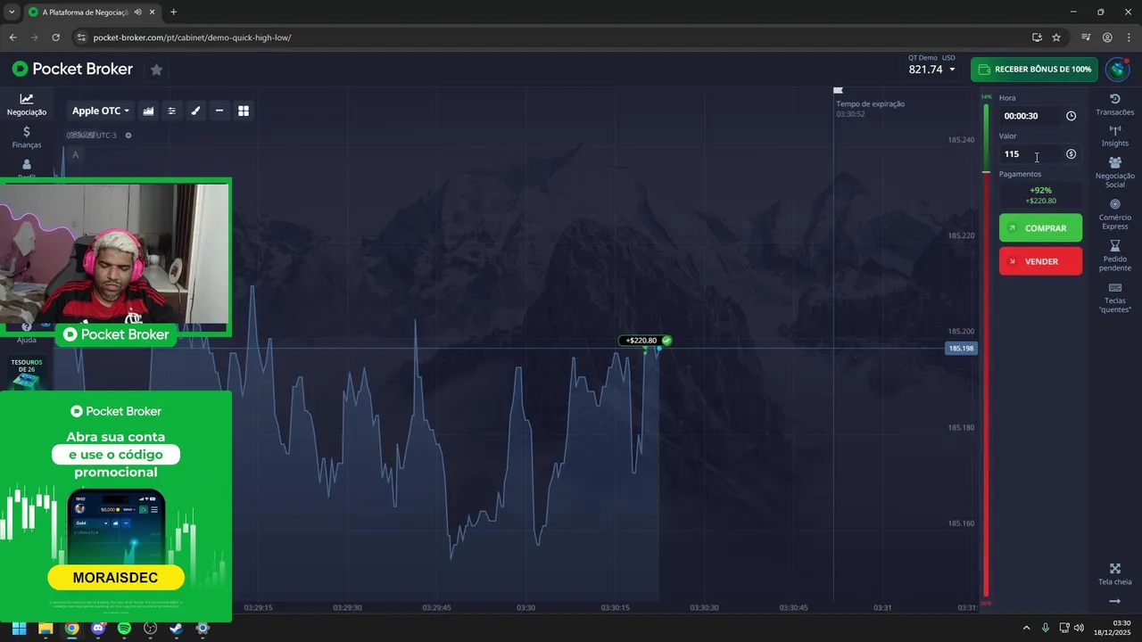Select the Pocket Broker browser tab
The height and width of the screenshot is (642, 1142).
86,12
